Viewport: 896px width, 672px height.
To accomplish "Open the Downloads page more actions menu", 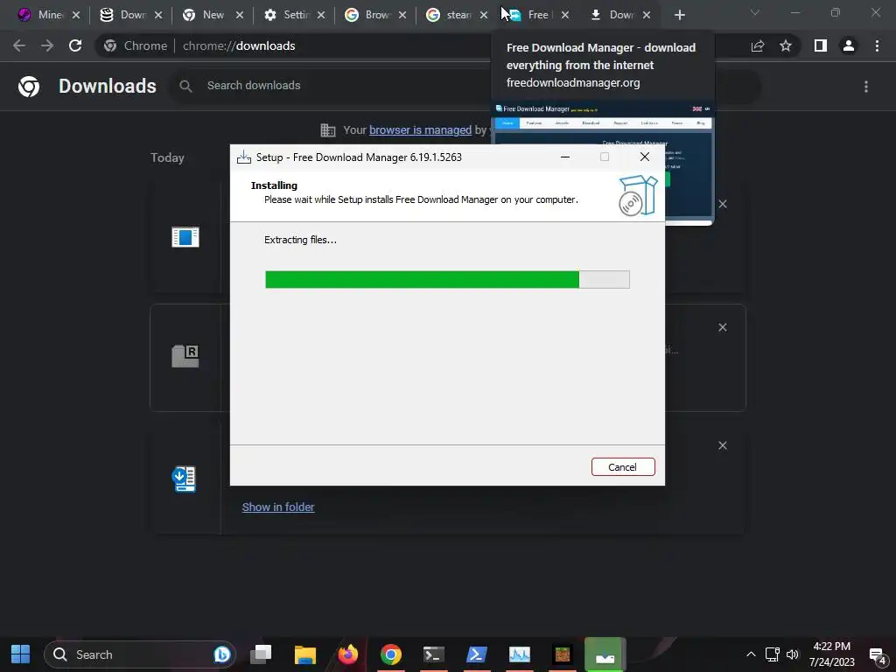I will [x=866, y=87].
